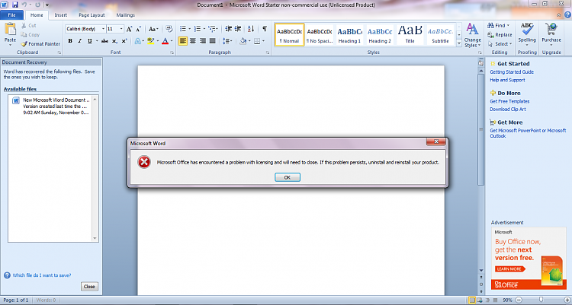Apply the Title style
Image resolution: width=572 pixels, height=305 pixels.
point(410,35)
